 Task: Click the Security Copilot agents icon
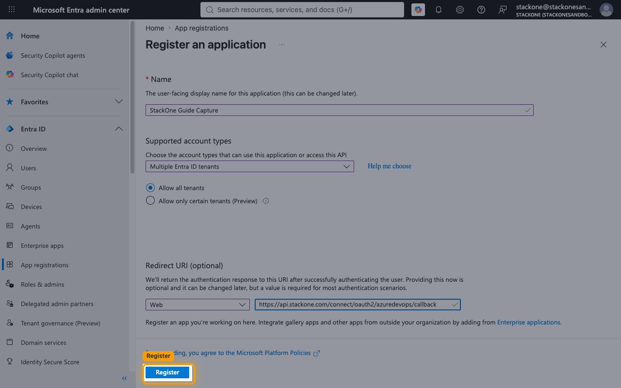coord(10,55)
